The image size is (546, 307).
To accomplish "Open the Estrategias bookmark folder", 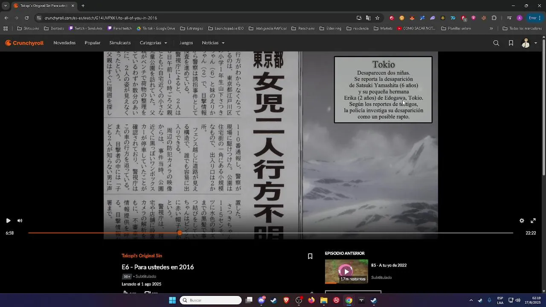I will tap(192, 29).
